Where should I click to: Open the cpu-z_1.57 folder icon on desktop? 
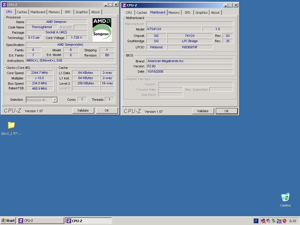point(11,125)
